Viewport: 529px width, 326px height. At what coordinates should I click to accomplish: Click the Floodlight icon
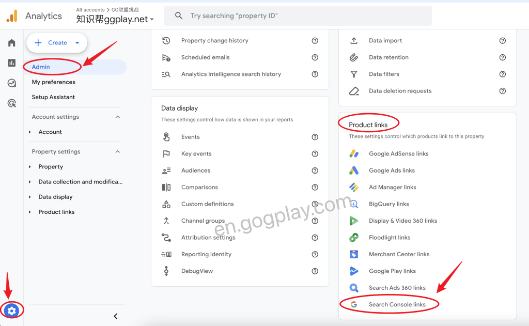coord(354,238)
